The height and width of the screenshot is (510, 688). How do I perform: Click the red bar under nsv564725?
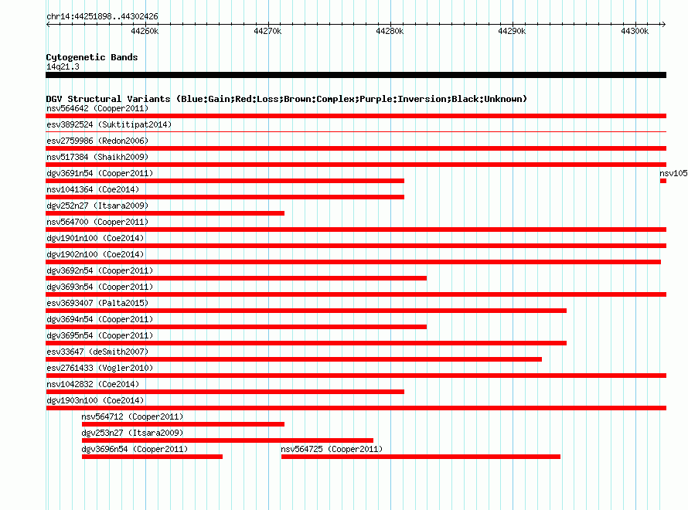[x=421, y=457]
